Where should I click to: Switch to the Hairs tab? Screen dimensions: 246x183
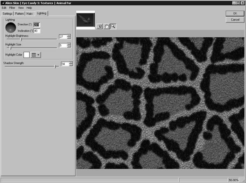30,14
